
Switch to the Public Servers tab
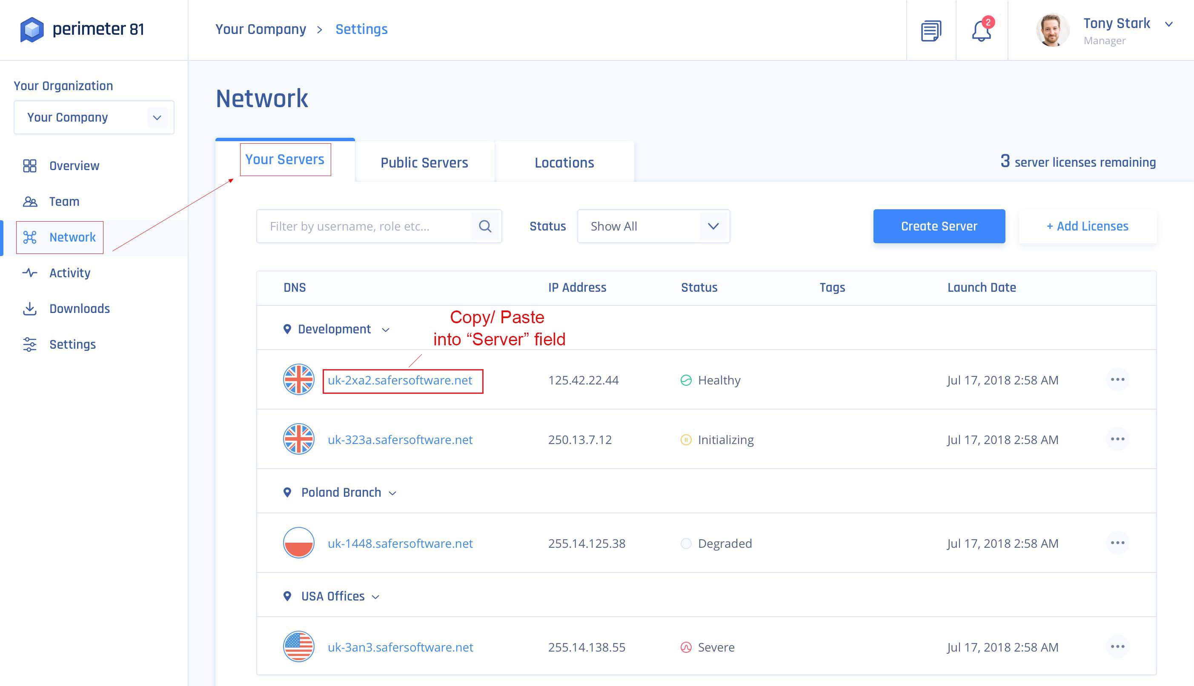click(424, 162)
